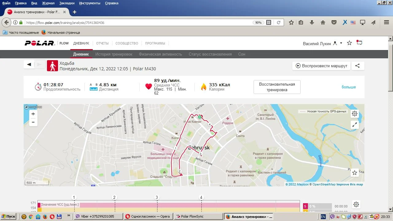Image resolution: width=393 pixels, height=221 pixels.
Task: Click the map settings gear icon
Action: pos(355,114)
